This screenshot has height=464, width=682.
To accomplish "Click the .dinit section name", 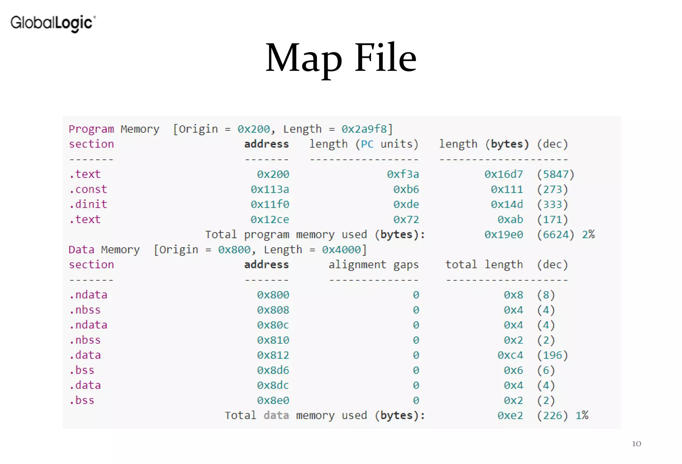I will (88, 204).
